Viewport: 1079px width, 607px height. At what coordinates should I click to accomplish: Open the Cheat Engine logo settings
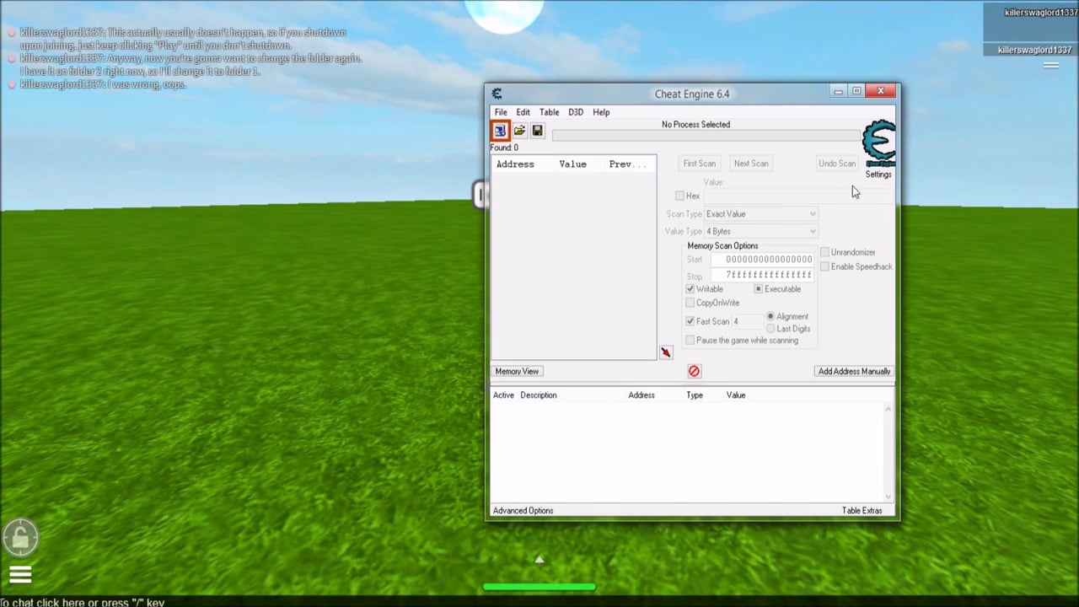[878, 143]
